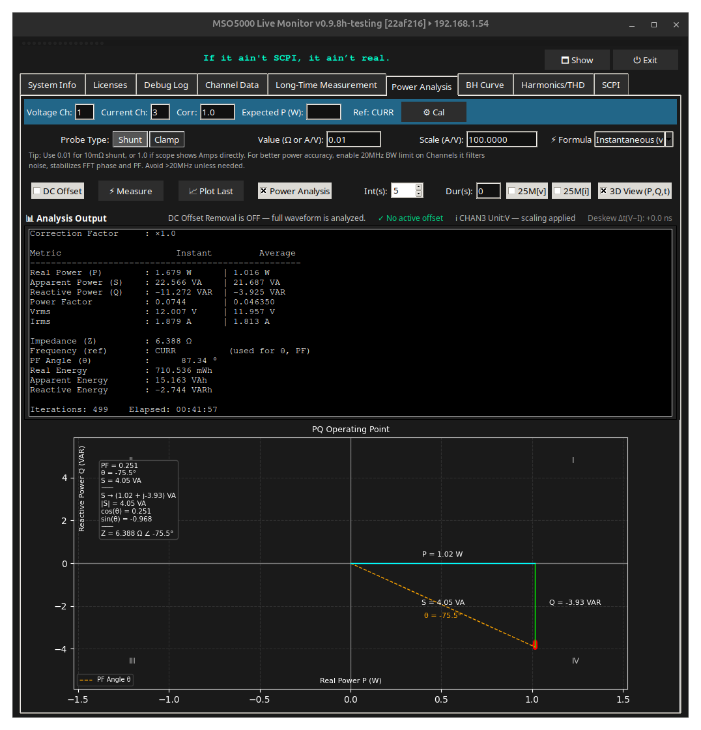Increment the Int(s) spinner up arrow
This screenshot has height=730, width=701.
pos(419,187)
